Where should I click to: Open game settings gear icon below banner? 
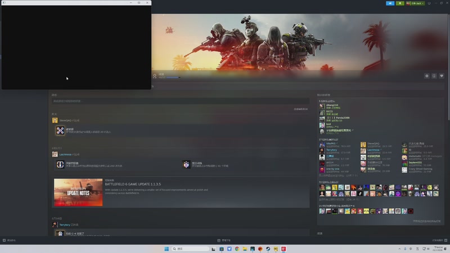427,76
